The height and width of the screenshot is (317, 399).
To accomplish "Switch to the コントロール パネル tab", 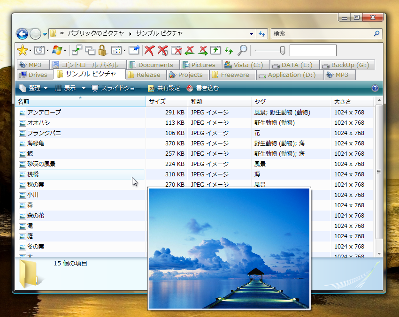I will click(88, 65).
